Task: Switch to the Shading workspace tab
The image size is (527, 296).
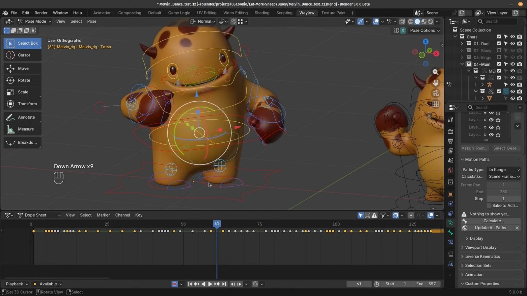Action: [x=262, y=12]
